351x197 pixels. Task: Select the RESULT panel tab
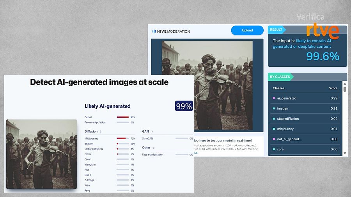pos(277,30)
